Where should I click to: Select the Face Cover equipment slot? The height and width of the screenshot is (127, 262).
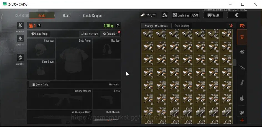click(41, 70)
